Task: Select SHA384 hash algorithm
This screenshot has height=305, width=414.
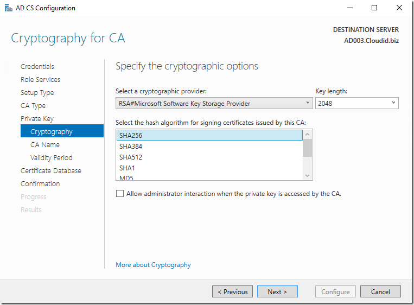Action: click(131, 147)
